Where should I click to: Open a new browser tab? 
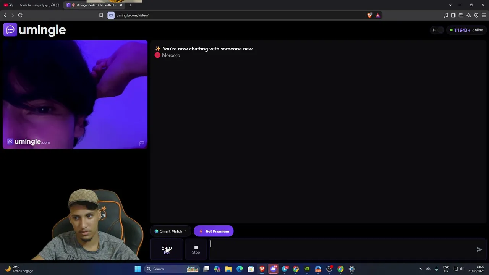coord(130,5)
